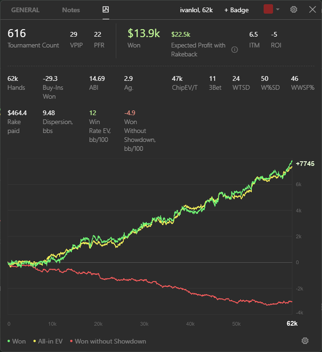The height and width of the screenshot is (352, 322).
Task: Open chart settings gear below graph
Action: (305, 340)
